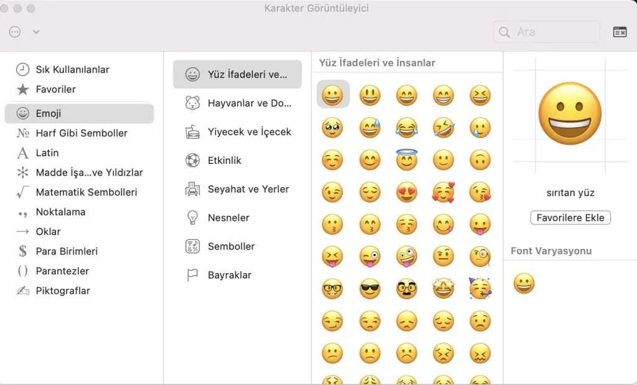The height and width of the screenshot is (385, 637).
Task: Select the face blowing a kiss emoji
Action: click(480, 192)
